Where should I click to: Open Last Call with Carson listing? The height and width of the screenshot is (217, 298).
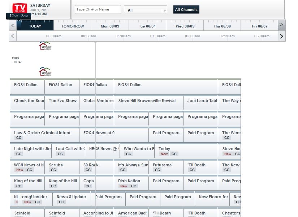68,151
